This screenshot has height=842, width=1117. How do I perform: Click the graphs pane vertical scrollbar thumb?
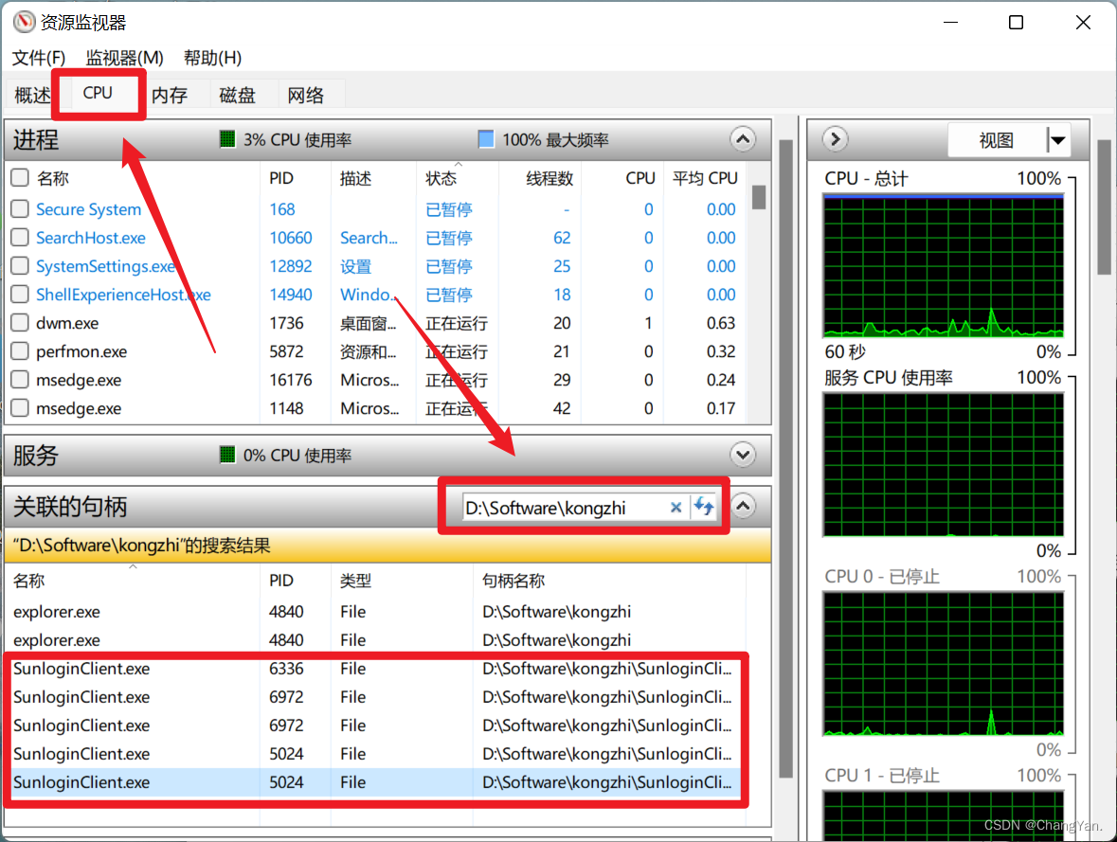tap(1105, 206)
